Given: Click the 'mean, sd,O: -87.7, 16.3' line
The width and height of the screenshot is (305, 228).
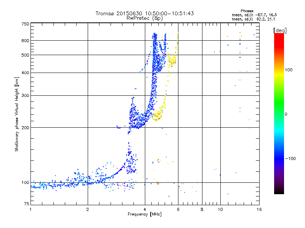Looking at the screenshot, I should 254,15.
